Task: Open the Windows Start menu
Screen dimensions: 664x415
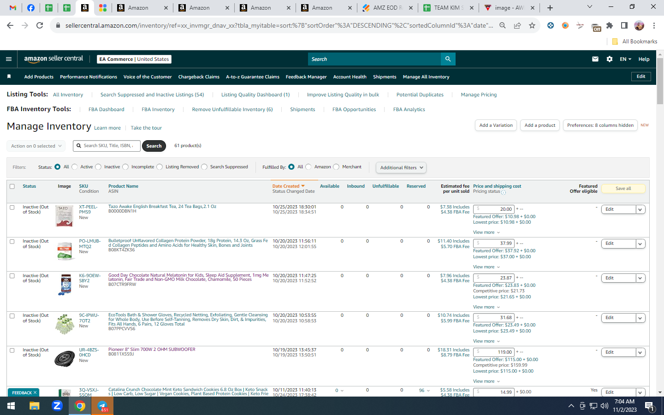Action: (x=11, y=406)
